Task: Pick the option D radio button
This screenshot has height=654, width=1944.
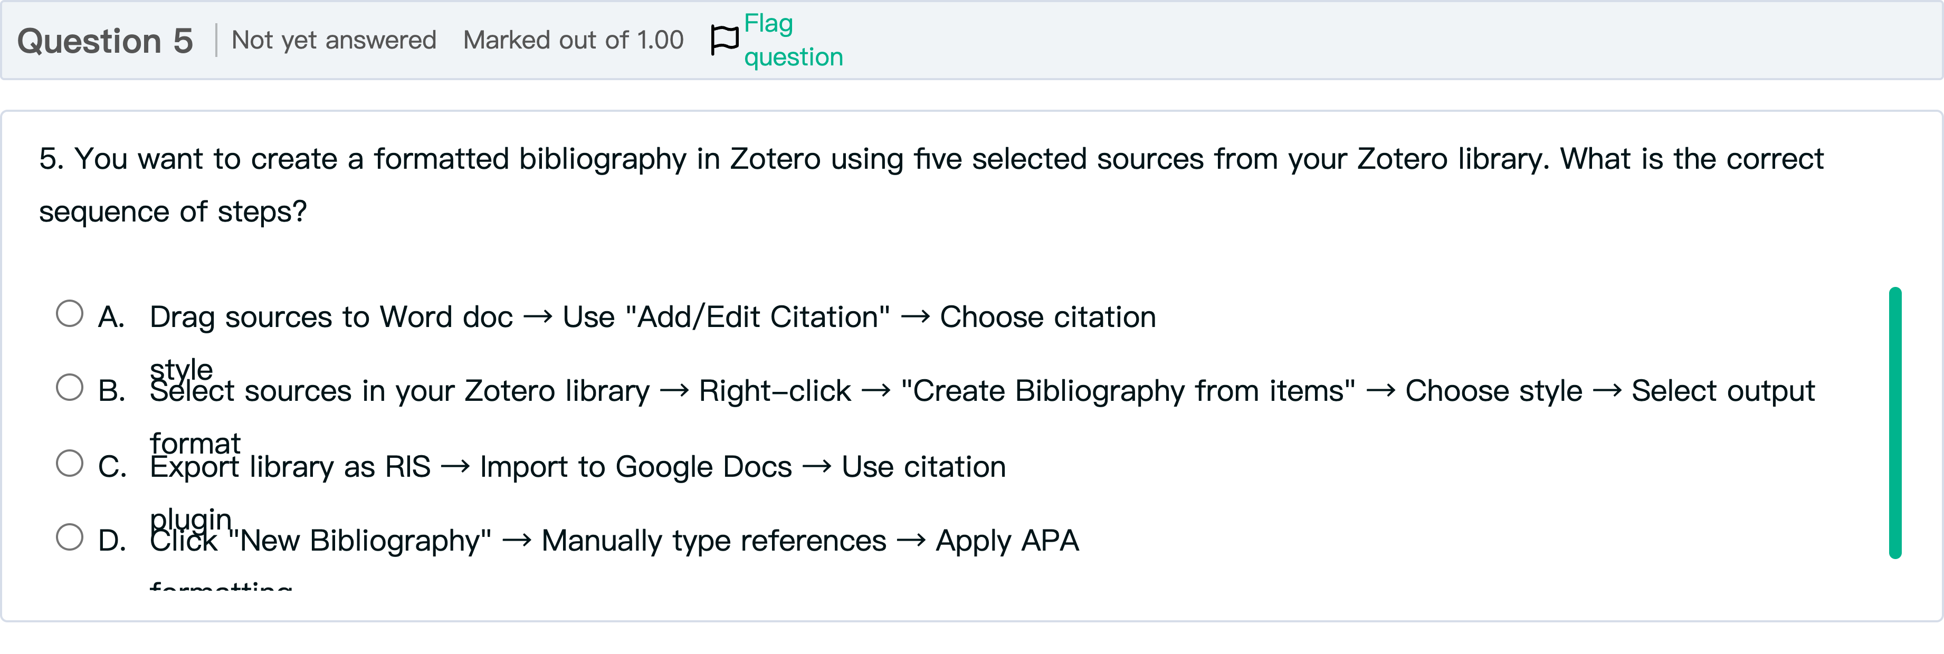Action: point(70,537)
